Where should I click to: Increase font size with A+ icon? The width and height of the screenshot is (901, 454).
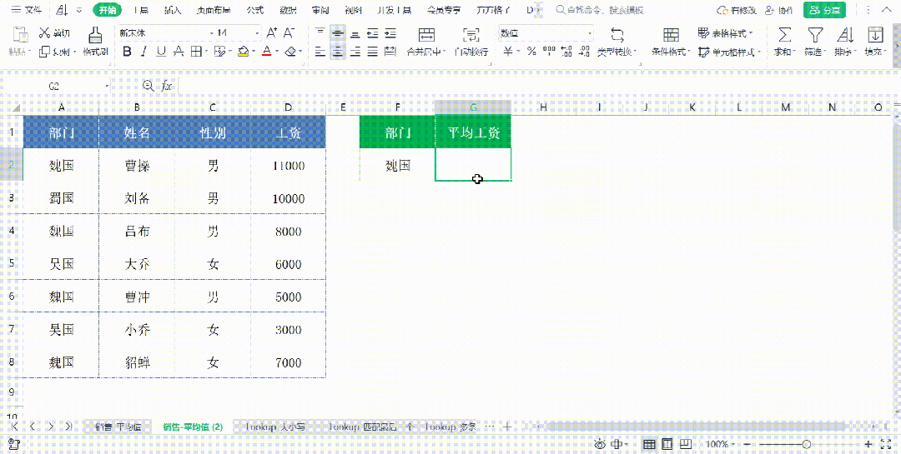[x=272, y=33]
